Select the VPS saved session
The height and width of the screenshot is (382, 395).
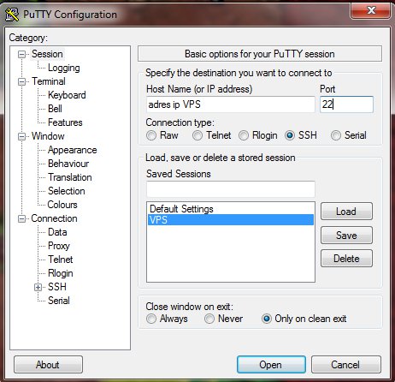231,220
